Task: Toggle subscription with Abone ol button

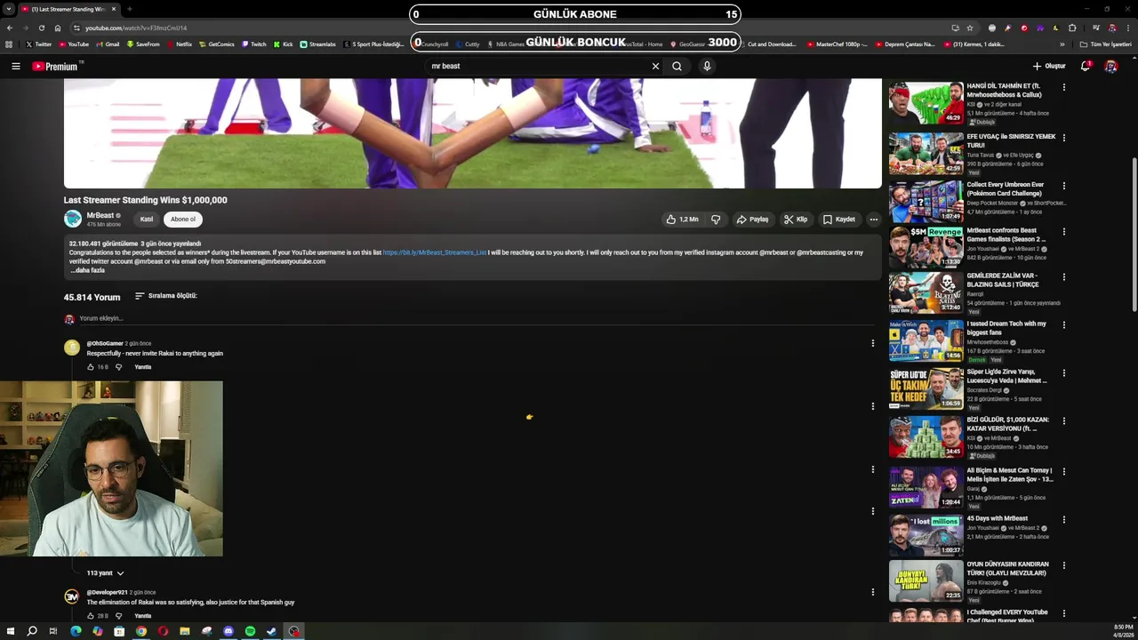Action: (x=182, y=219)
